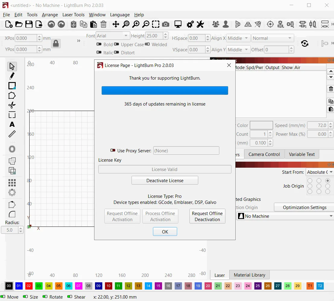334x301 pixels.
Task: Open the No Machine device dropdown
Action: click(285, 216)
